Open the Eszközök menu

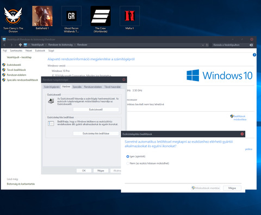click(x=40, y=51)
